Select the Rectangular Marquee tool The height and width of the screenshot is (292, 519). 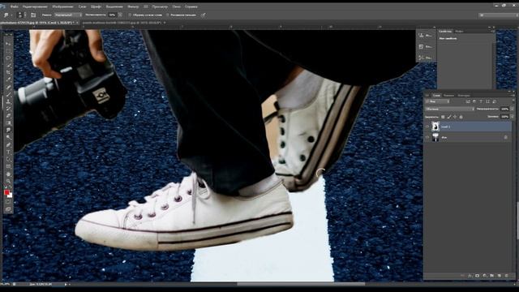pyautogui.click(x=8, y=50)
